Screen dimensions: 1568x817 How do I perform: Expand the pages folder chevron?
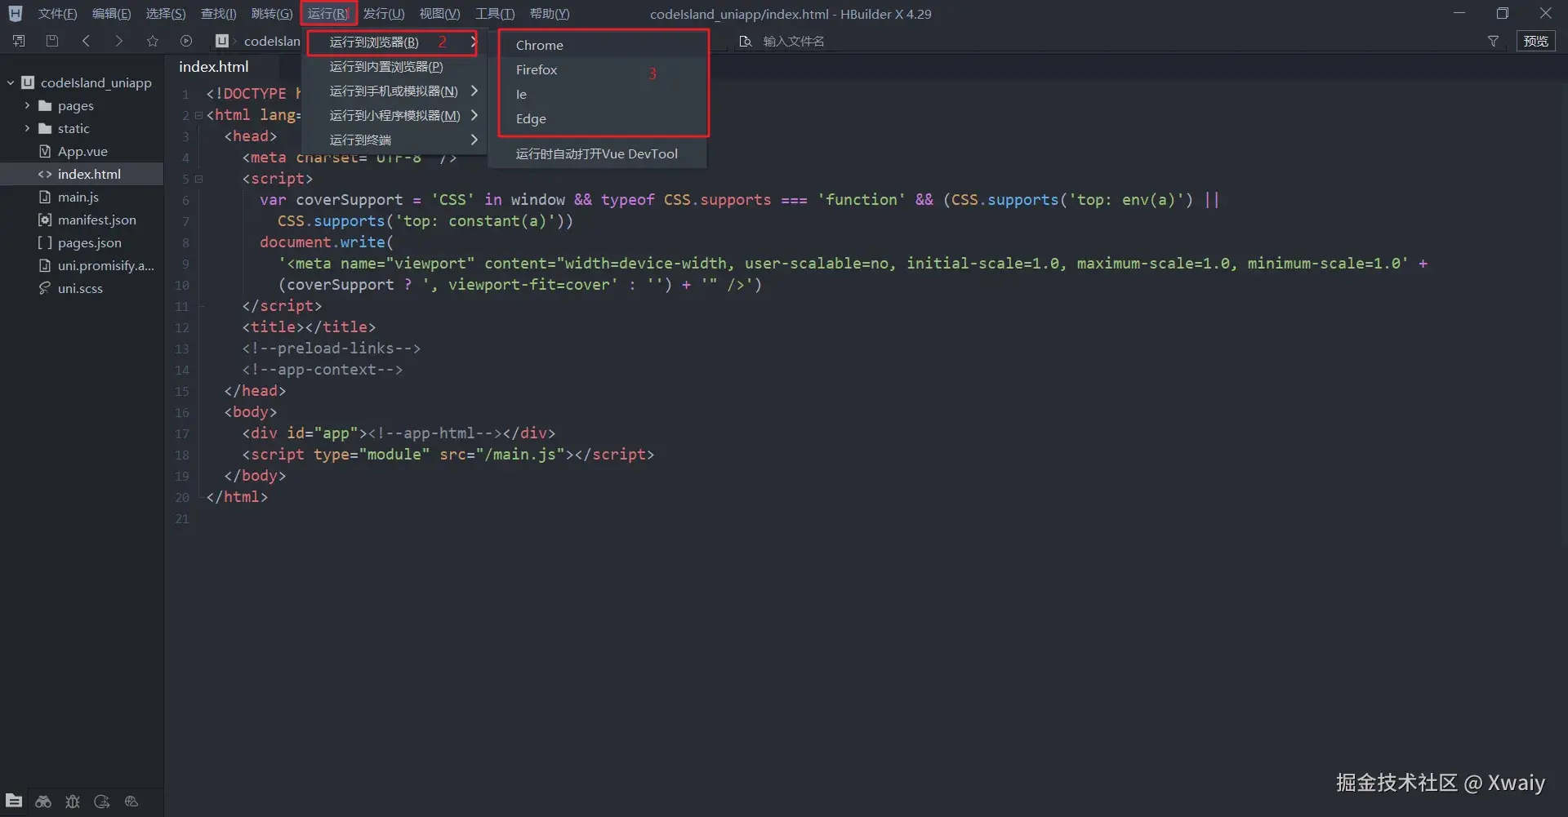pyautogui.click(x=27, y=105)
